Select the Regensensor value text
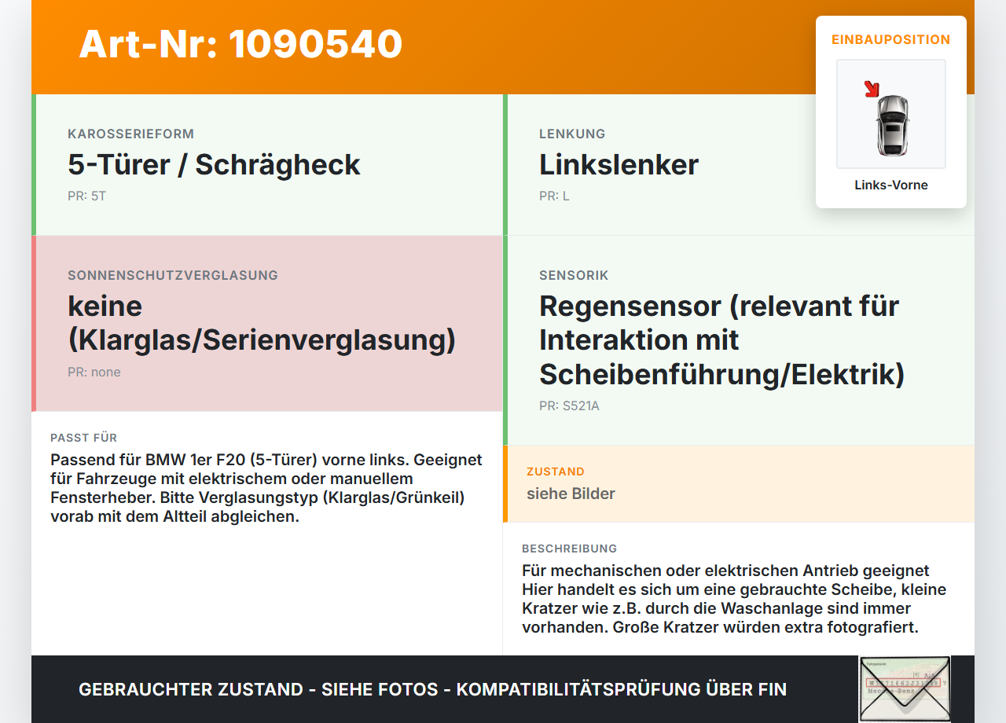Viewport: 1006px width, 723px height. point(722,339)
